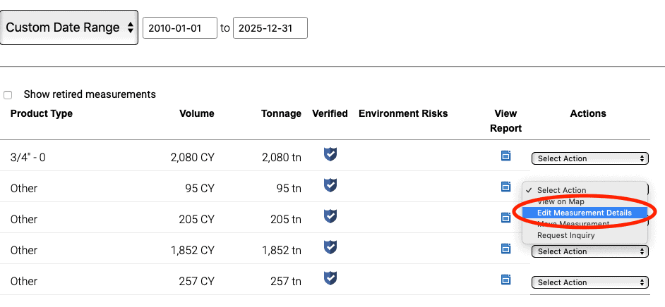
Task: Click the start date field 2010-01-01
Action: coord(179,28)
